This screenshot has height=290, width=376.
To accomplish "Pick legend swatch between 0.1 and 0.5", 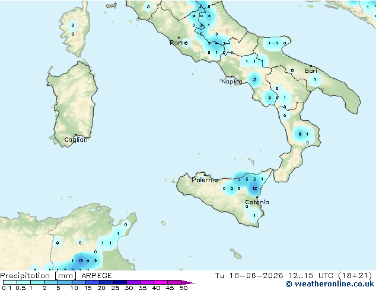I will [10, 282].
